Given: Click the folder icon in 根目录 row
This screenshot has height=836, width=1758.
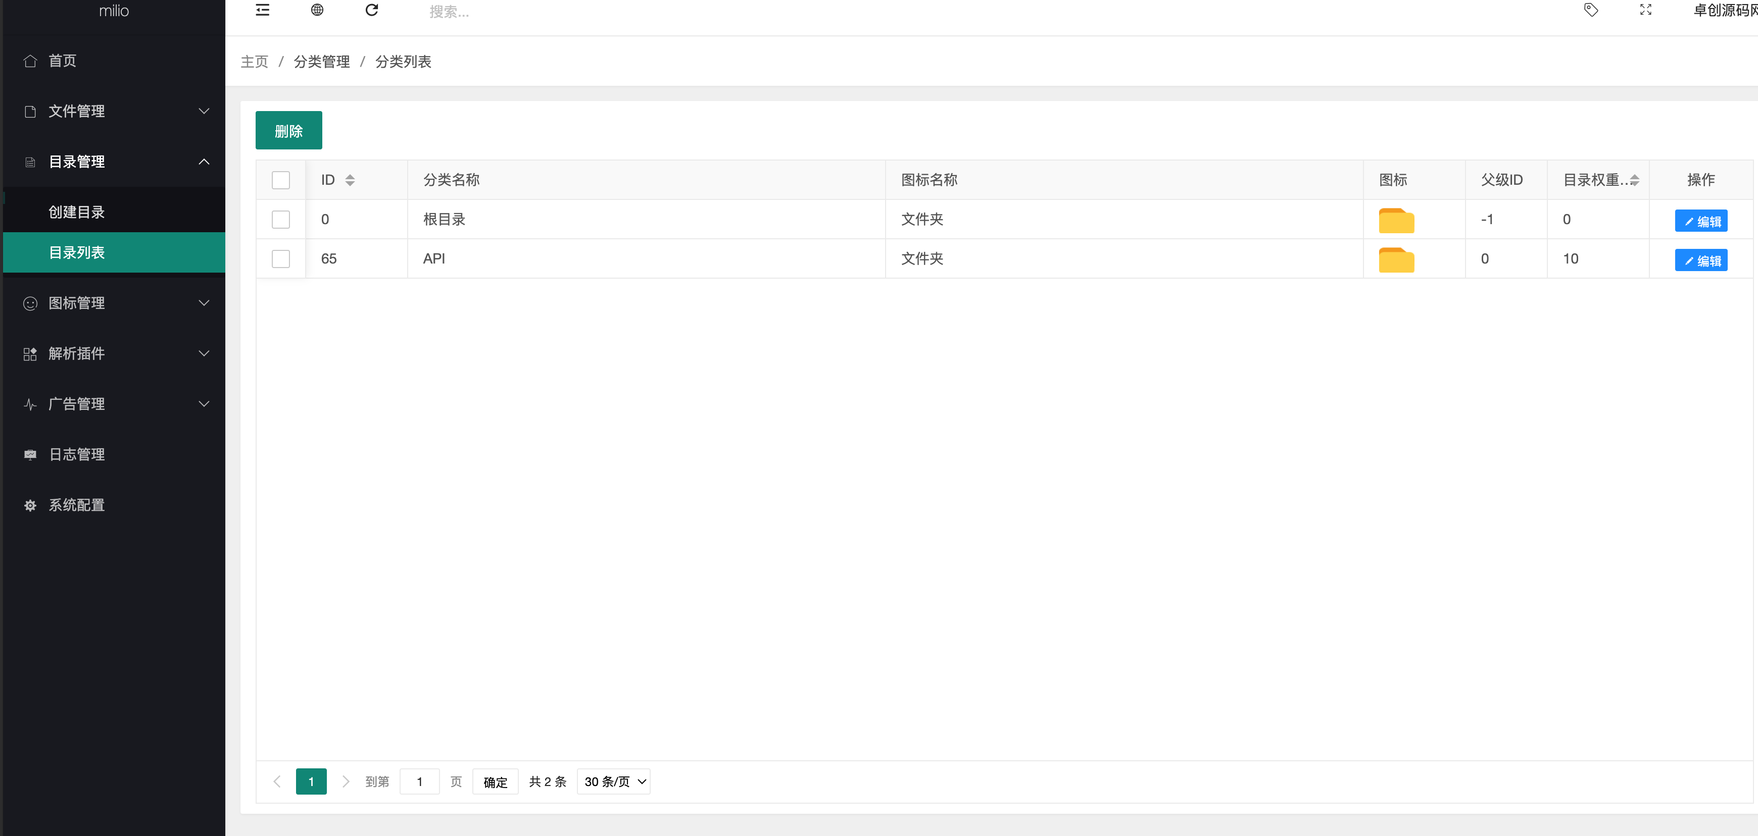Looking at the screenshot, I should pyautogui.click(x=1396, y=220).
